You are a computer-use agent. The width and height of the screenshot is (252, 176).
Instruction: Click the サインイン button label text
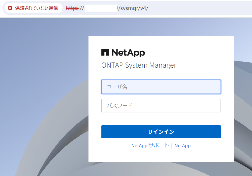(161, 132)
